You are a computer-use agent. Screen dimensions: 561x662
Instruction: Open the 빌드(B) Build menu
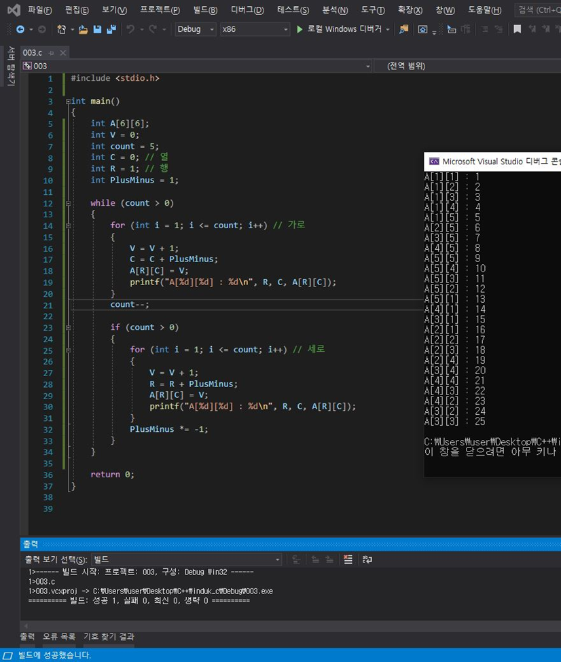(x=205, y=10)
